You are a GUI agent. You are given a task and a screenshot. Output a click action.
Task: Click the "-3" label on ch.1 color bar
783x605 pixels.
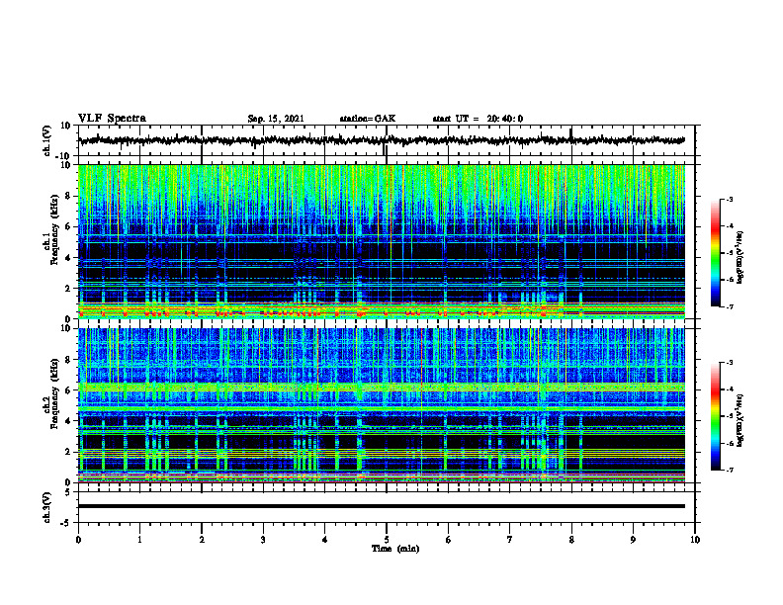(730, 199)
